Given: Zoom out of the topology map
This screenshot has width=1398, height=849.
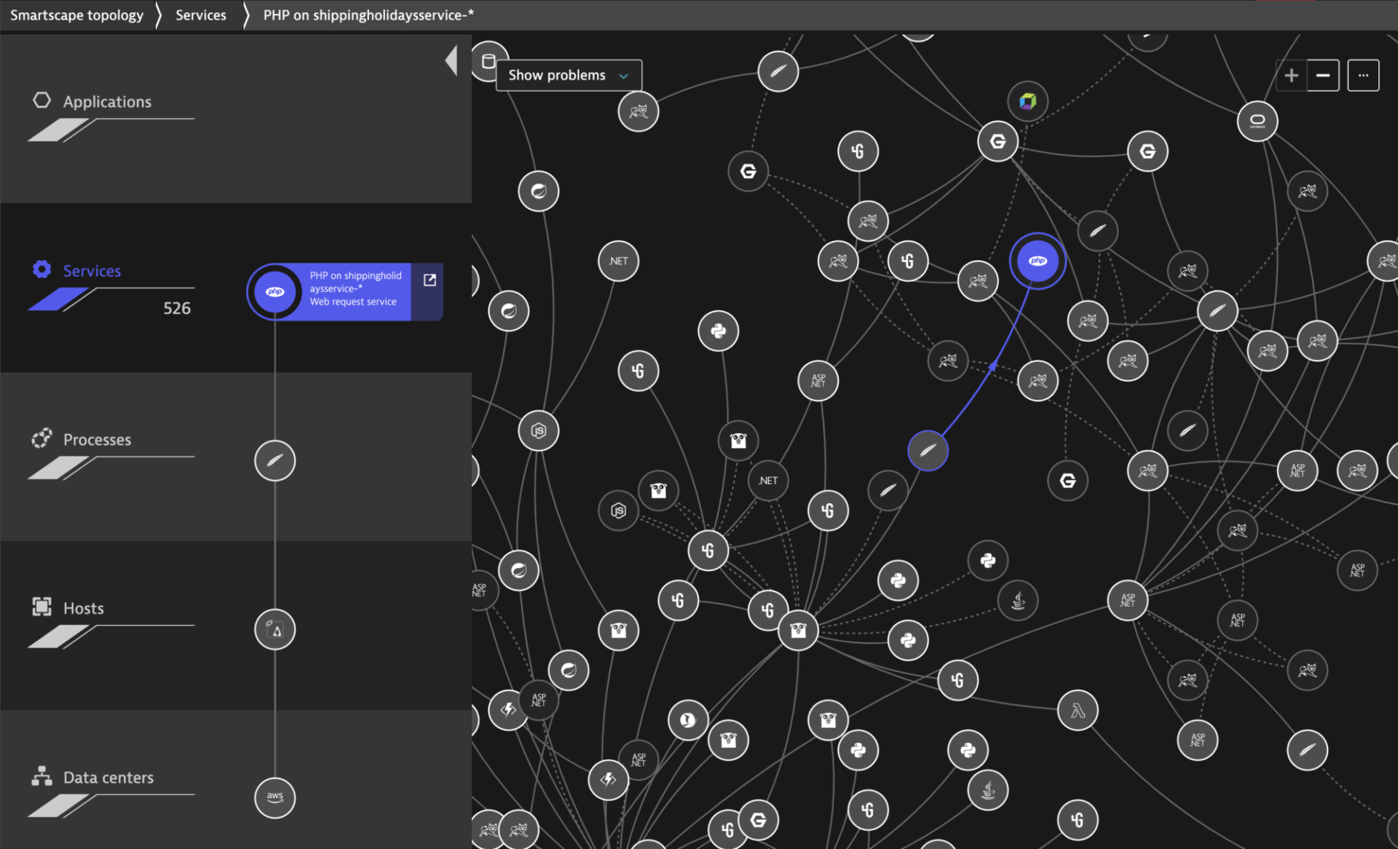Looking at the screenshot, I should 1323,76.
